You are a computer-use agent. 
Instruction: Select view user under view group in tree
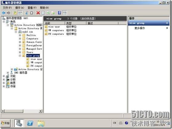36,59
